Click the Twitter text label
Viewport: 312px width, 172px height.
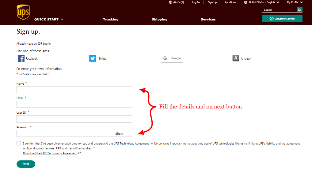tap(103, 59)
